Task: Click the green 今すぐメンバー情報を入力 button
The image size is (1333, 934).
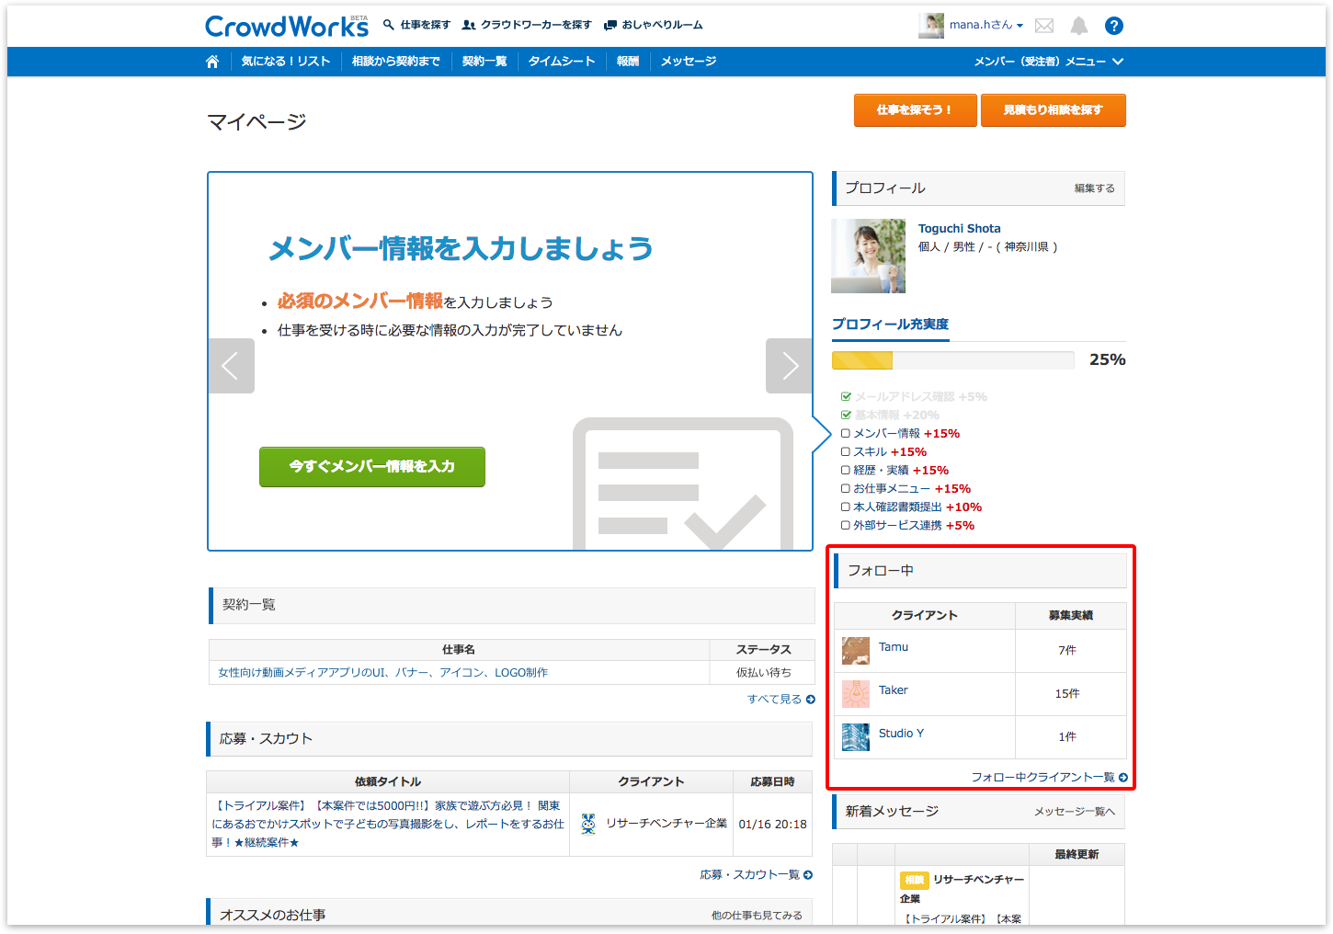Action: [372, 467]
